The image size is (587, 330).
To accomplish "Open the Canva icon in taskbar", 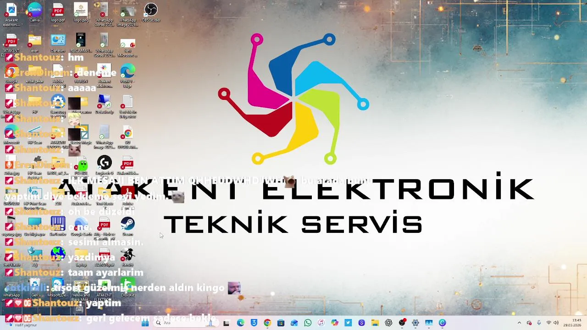I will pos(443,323).
